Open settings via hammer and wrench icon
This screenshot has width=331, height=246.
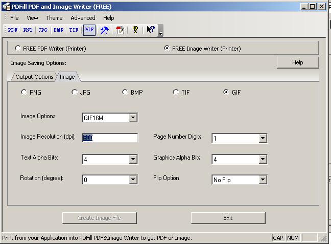point(104,30)
